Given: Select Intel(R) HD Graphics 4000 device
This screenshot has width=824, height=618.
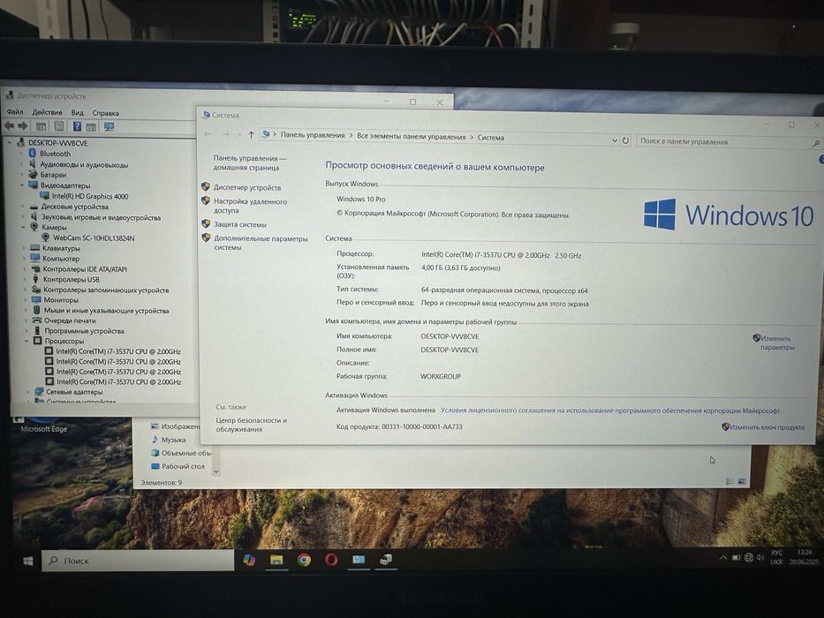Looking at the screenshot, I should (x=90, y=196).
